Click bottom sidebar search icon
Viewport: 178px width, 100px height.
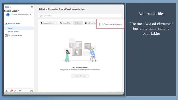[x=16, y=91]
